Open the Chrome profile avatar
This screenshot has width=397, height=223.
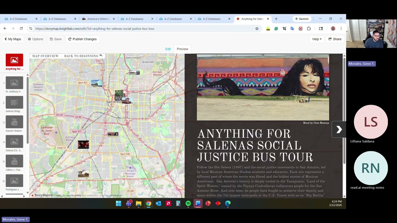[333, 28]
